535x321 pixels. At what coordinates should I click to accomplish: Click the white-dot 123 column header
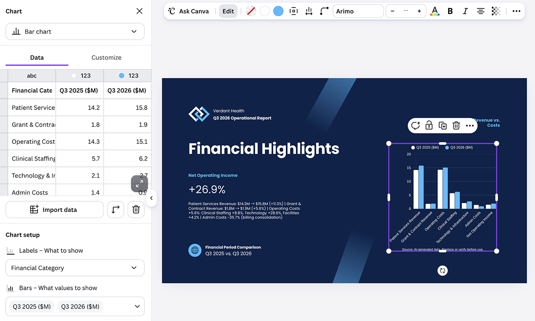(80, 76)
